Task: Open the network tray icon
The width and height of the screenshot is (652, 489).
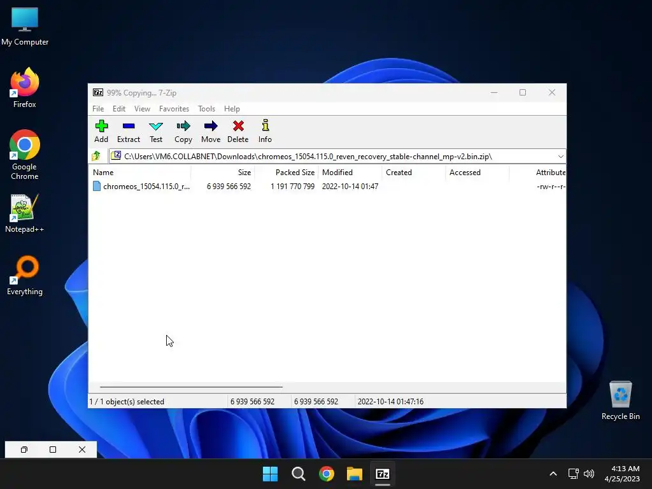Action: (x=574, y=474)
